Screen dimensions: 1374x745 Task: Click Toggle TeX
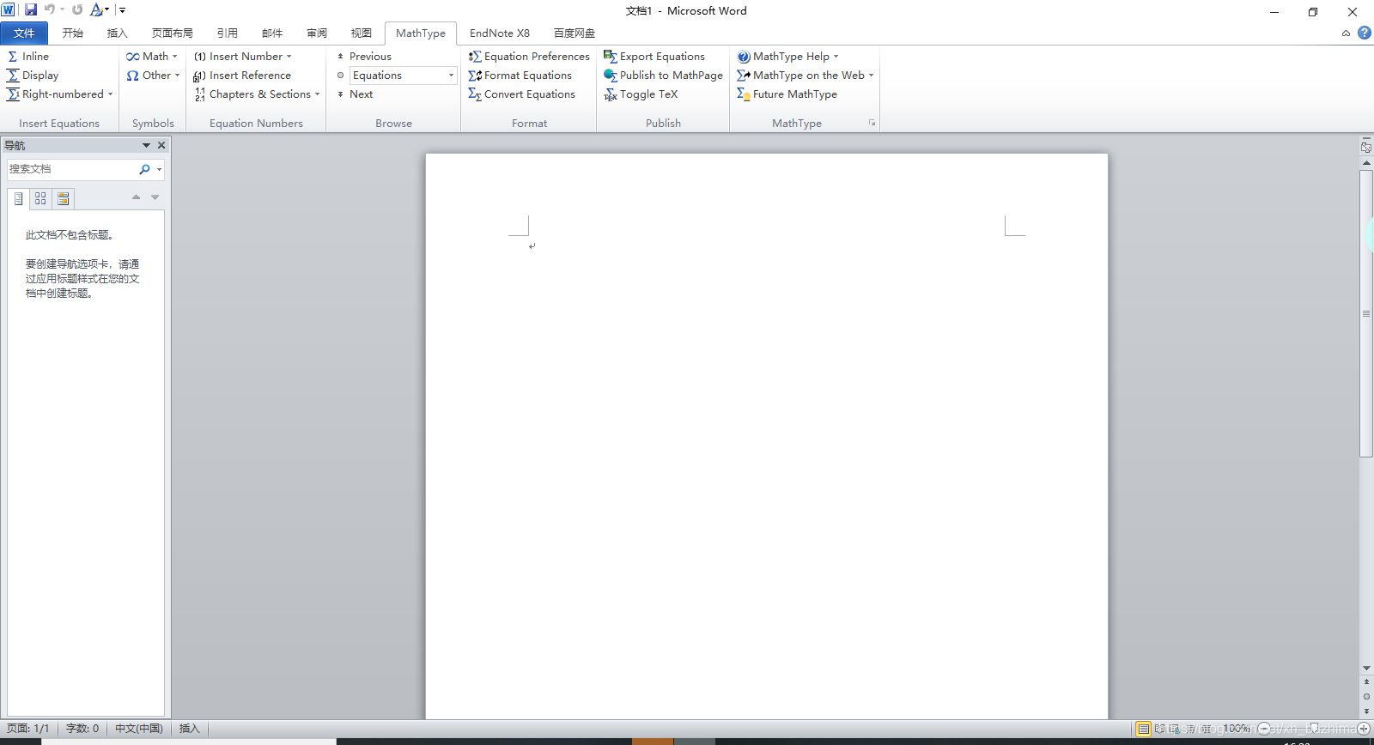tap(641, 94)
